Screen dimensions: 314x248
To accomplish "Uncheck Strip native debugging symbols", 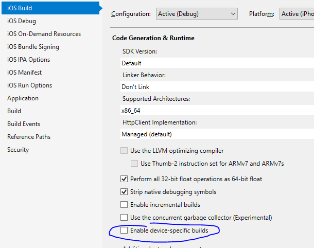I will (x=124, y=192).
